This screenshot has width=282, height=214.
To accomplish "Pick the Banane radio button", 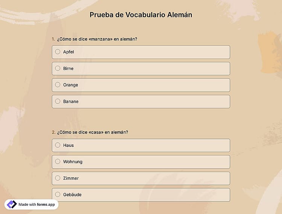I will point(58,101).
